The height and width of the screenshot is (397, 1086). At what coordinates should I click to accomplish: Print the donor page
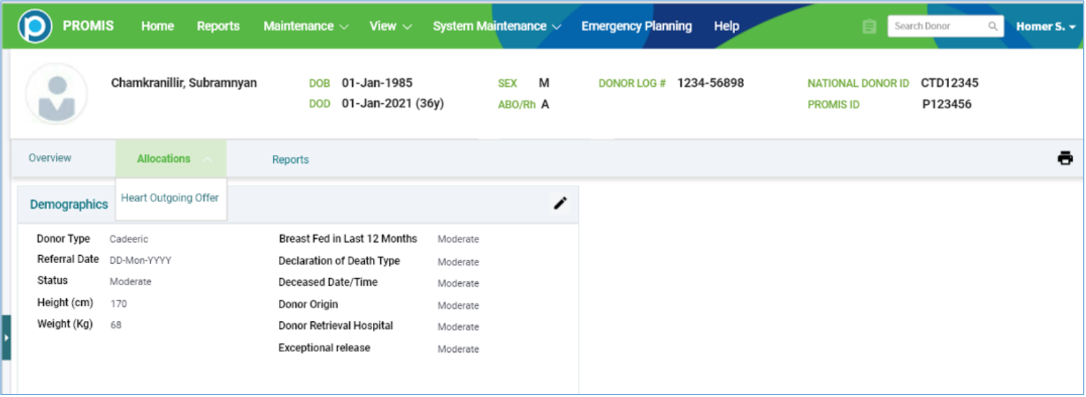pyautogui.click(x=1065, y=158)
